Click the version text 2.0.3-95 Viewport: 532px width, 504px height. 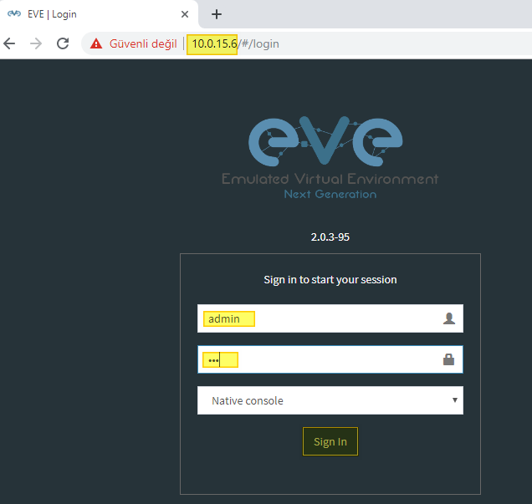click(x=330, y=237)
